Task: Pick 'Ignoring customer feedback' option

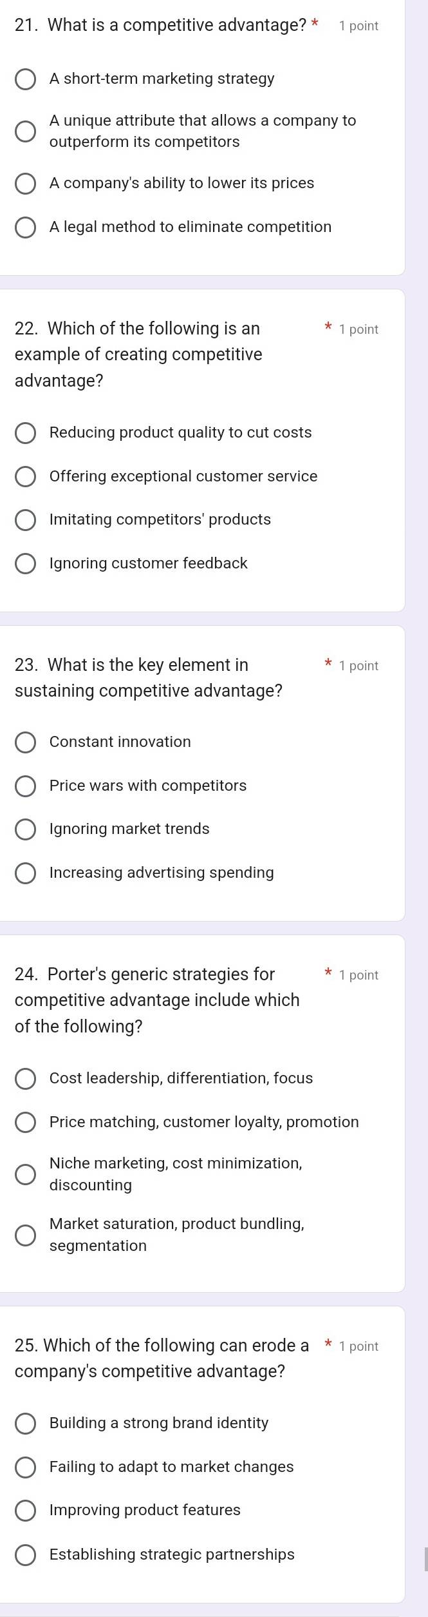Action: (26, 564)
